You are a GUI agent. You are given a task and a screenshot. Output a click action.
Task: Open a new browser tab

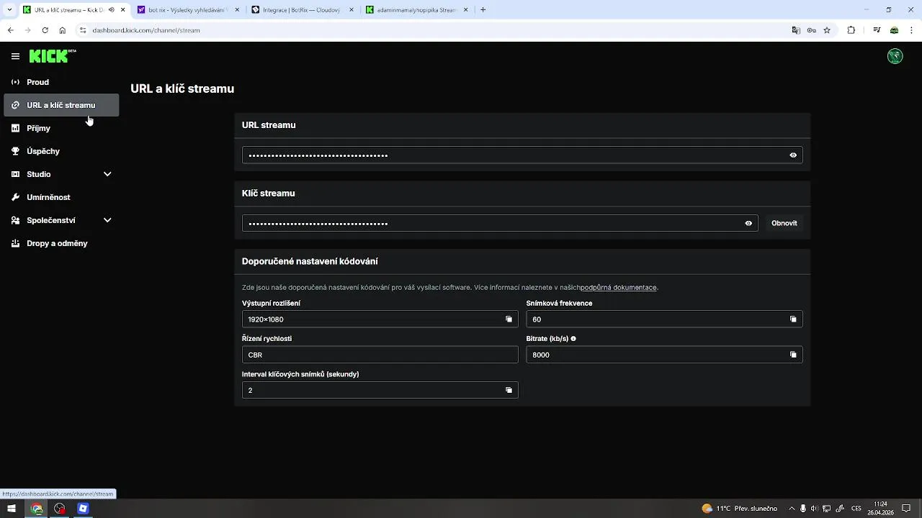[483, 10]
